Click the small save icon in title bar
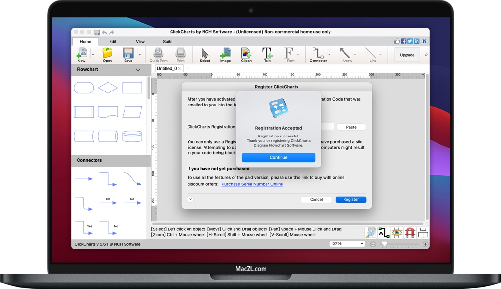Viewport: 501px width, 289px height. pyautogui.click(x=97, y=32)
